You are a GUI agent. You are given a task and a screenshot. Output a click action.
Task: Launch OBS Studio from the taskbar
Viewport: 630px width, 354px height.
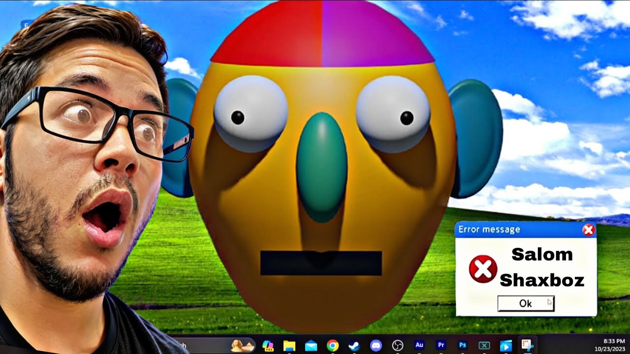click(x=397, y=346)
